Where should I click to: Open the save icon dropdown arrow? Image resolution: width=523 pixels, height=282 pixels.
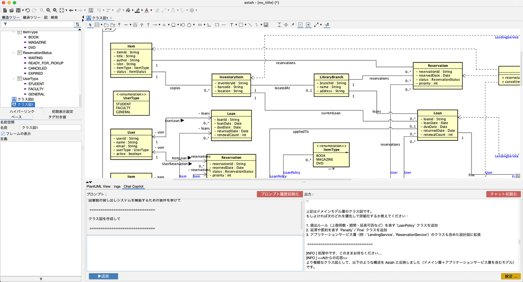[23, 10]
